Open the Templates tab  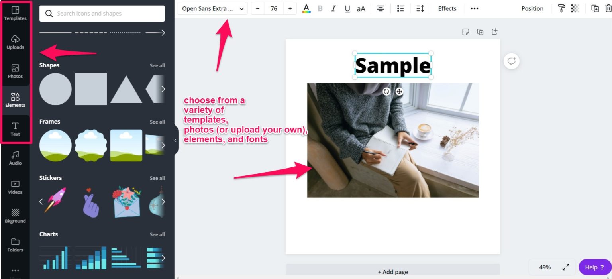coord(15,13)
